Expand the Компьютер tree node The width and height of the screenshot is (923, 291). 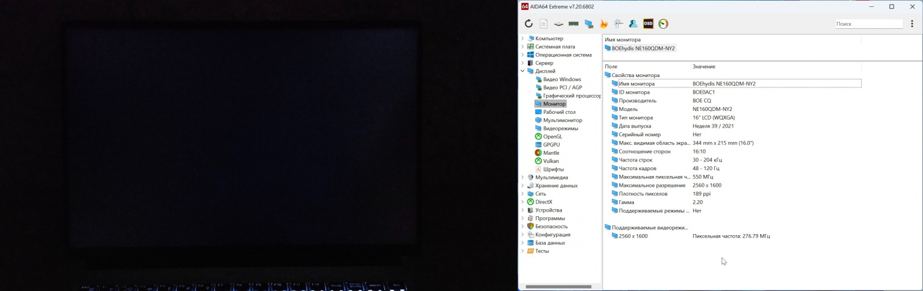click(x=523, y=39)
